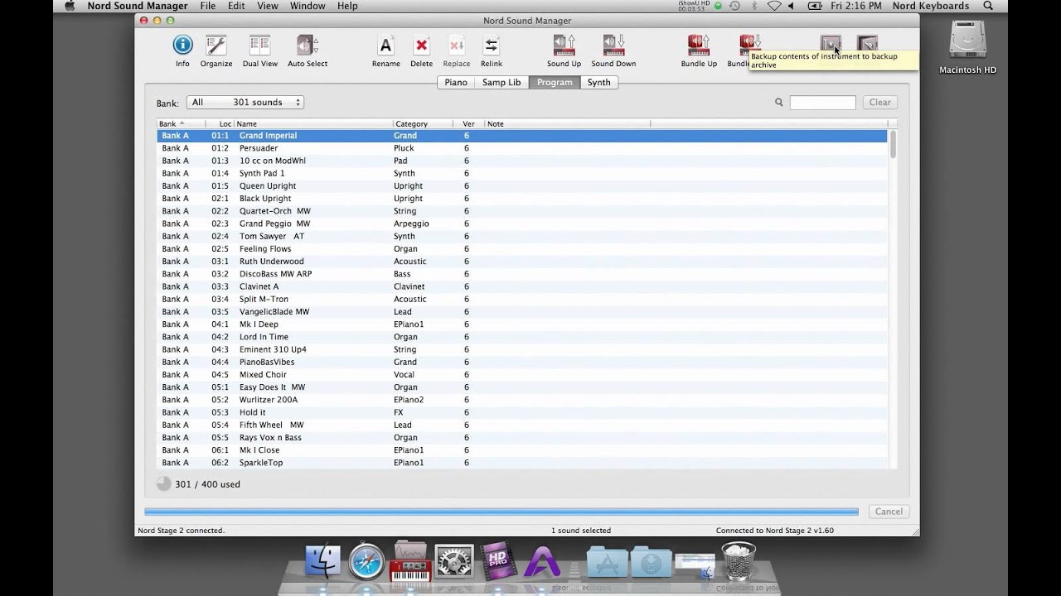Select the Tom Sawyer AT row

(522, 236)
